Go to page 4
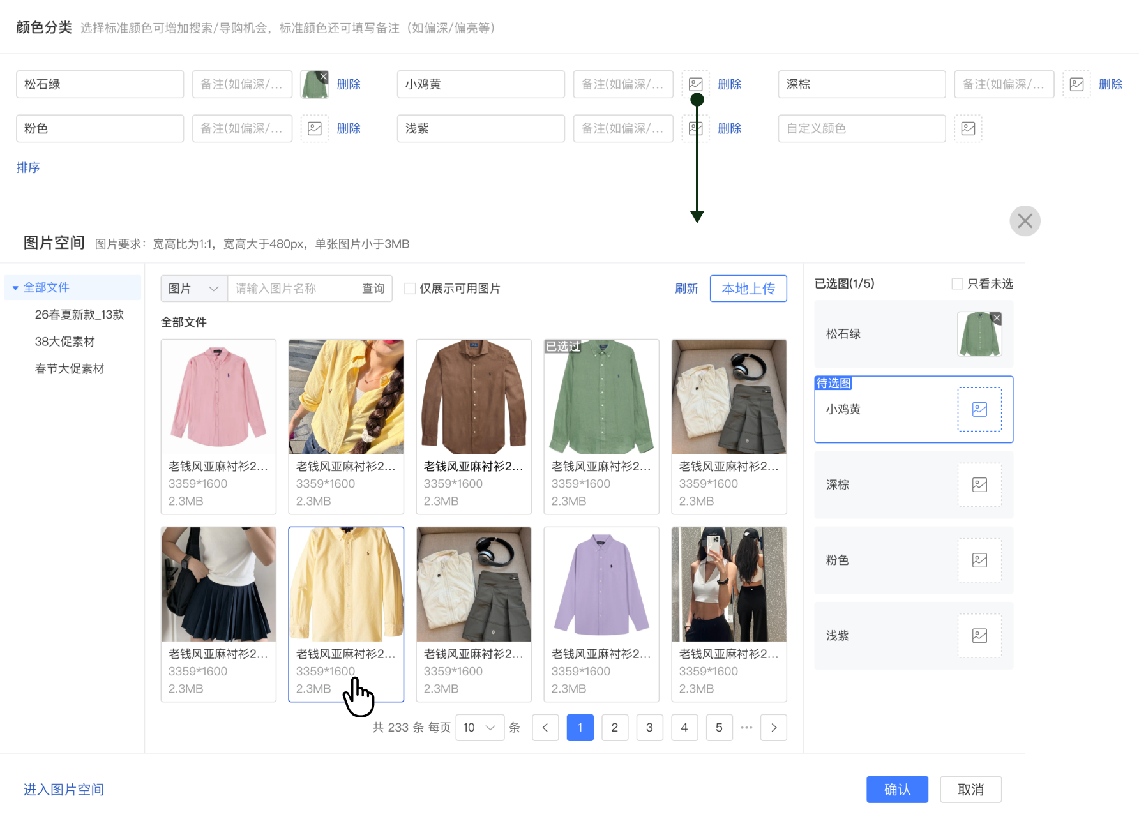Image resolution: width=1139 pixels, height=826 pixels. (x=684, y=728)
